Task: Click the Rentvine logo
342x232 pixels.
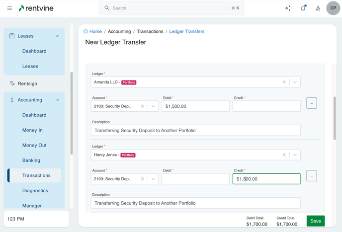Action: (36, 8)
